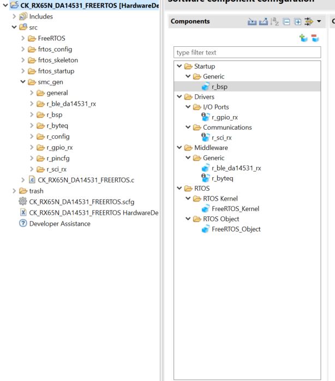Open the Components view menu dropdown arrow
This screenshot has height=381, width=335.
click(x=319, y=21)
